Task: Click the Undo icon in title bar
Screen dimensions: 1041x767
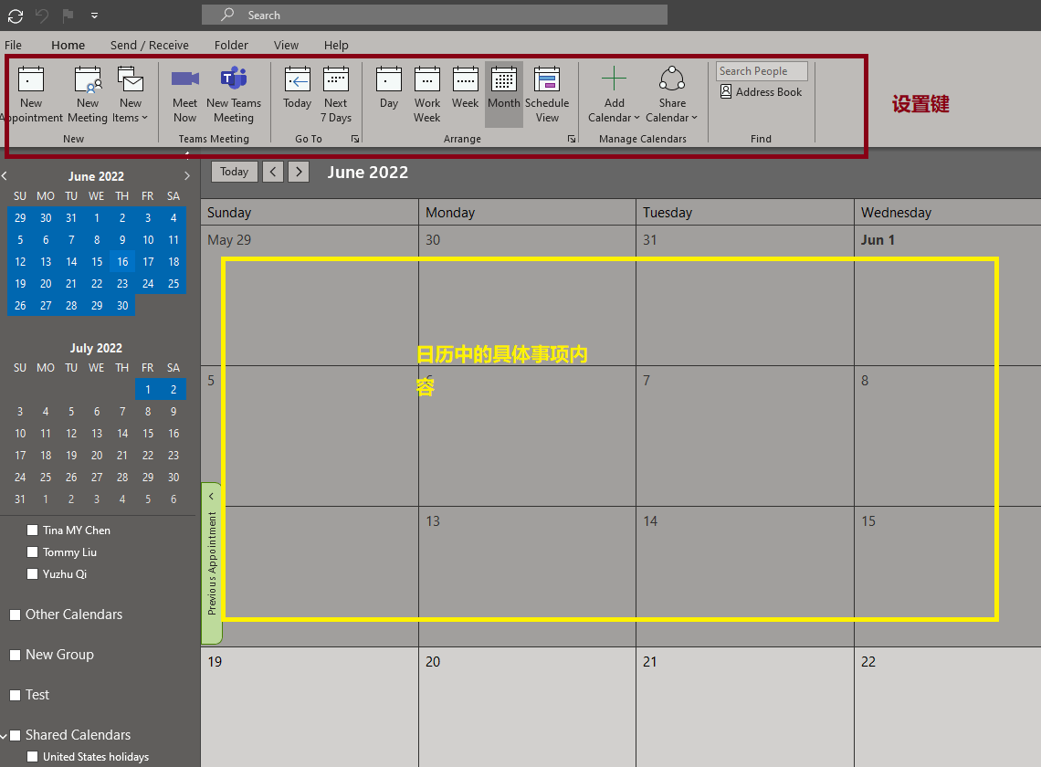Action: point(42,16)
